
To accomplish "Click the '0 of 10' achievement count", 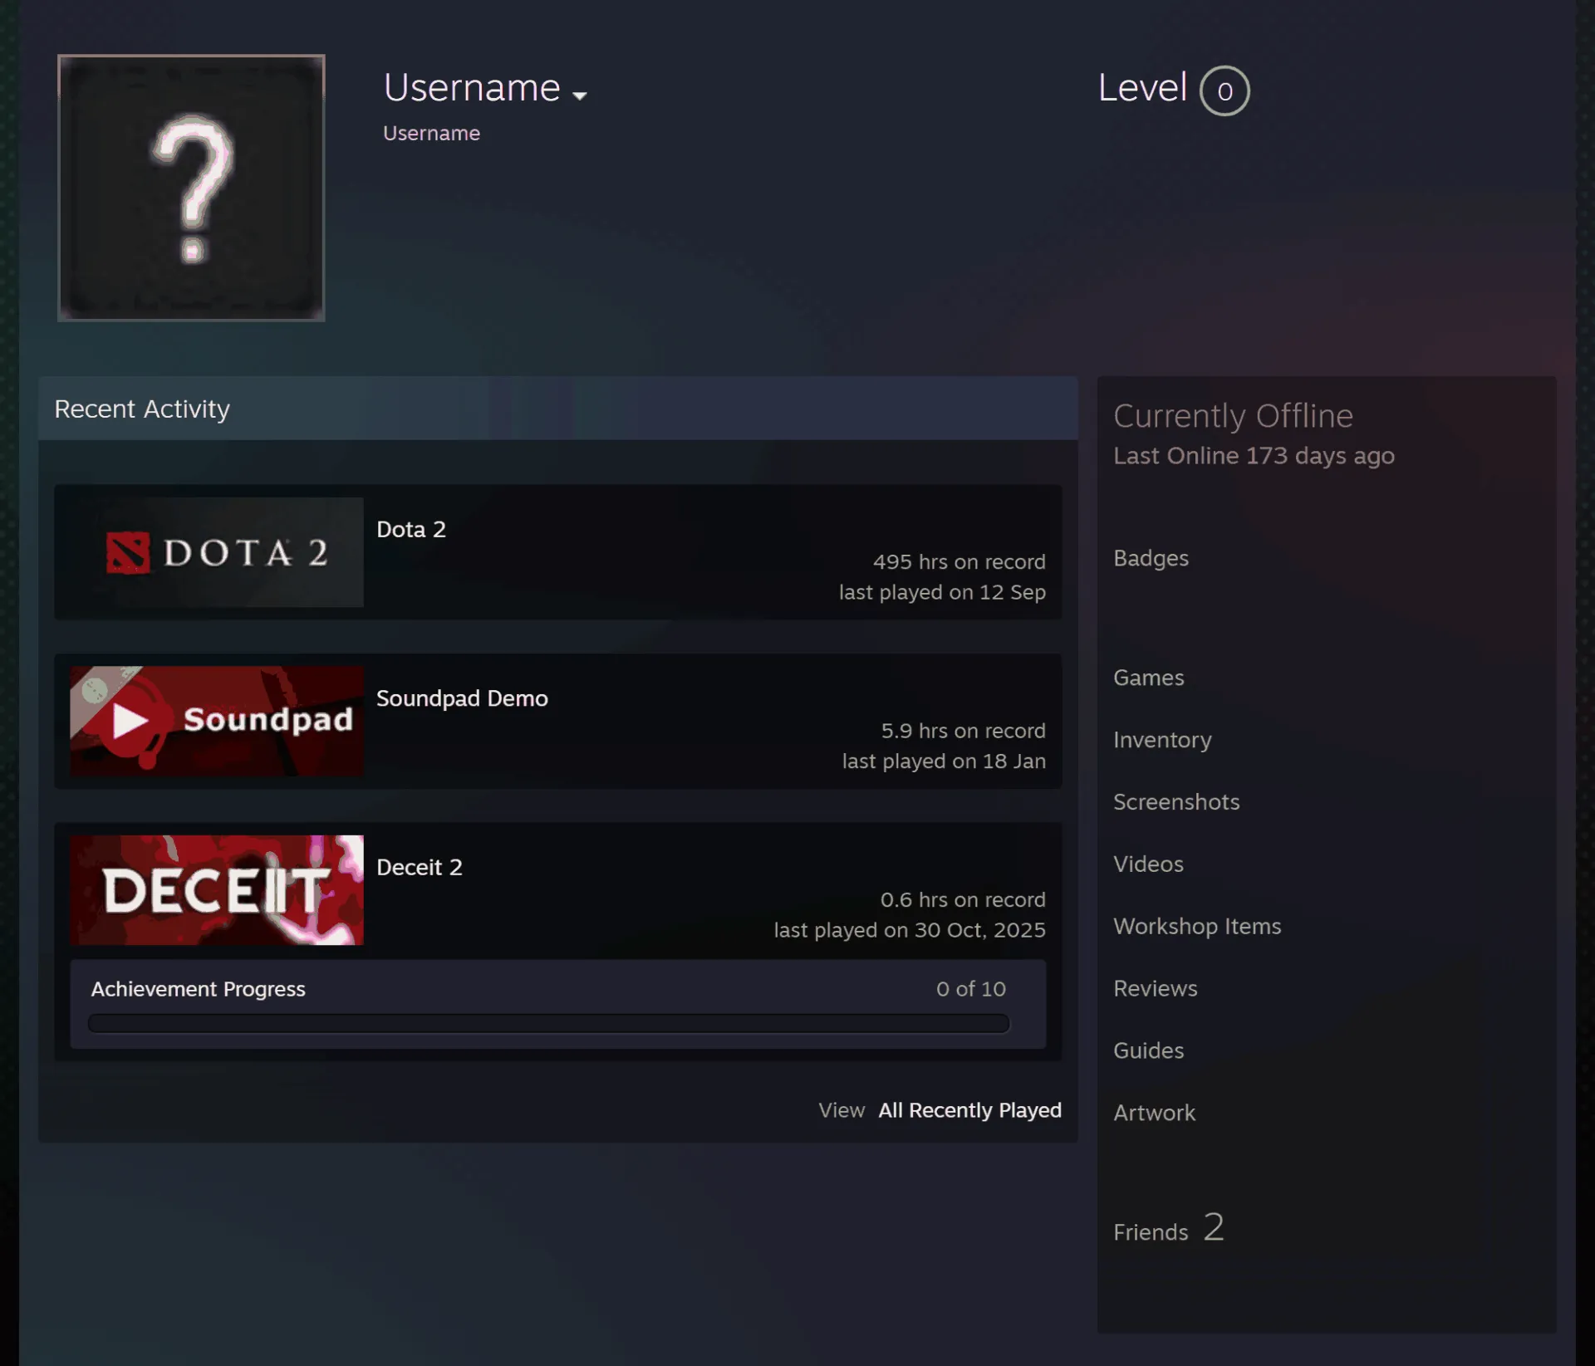I will 971,989.
